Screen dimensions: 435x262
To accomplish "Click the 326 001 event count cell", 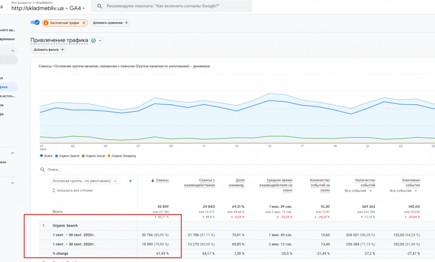I will [360, 235].
